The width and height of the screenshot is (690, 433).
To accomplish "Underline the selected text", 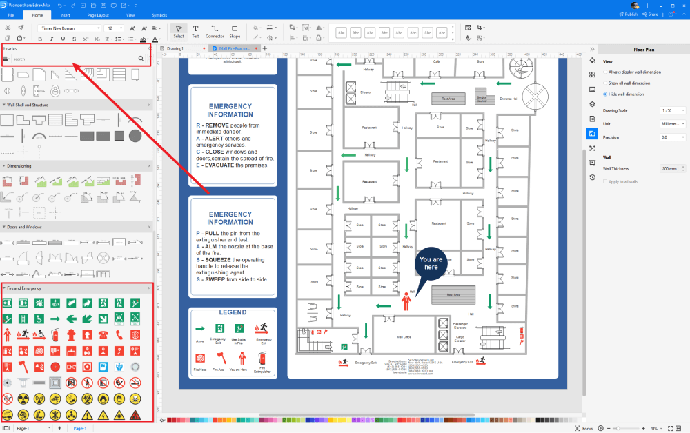I will pyautogui.click(x=63, y=39).
